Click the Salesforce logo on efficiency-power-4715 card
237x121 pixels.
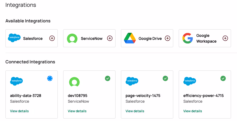tap(190, 81)
